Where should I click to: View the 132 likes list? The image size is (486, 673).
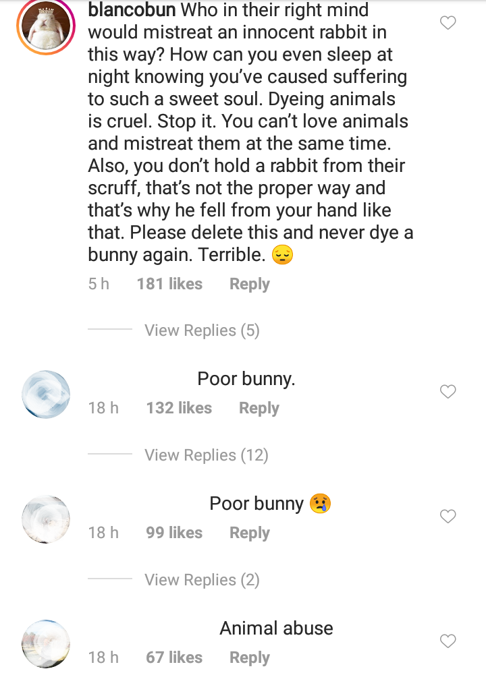(179, 409)
